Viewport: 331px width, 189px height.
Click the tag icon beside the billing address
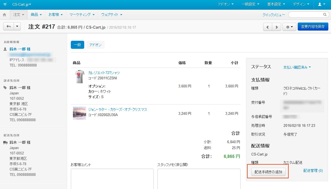(5, 87)
